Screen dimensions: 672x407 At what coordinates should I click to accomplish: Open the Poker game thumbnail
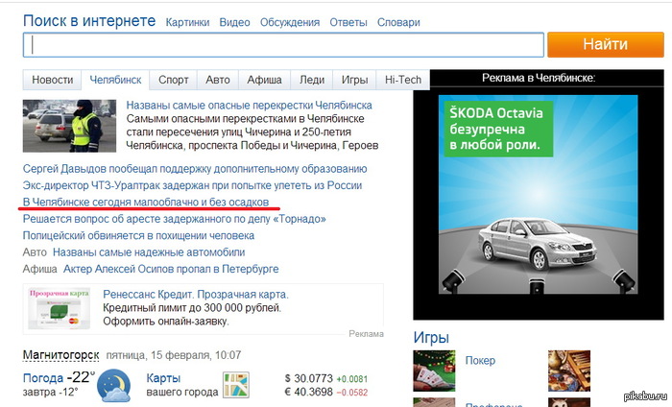434,371
